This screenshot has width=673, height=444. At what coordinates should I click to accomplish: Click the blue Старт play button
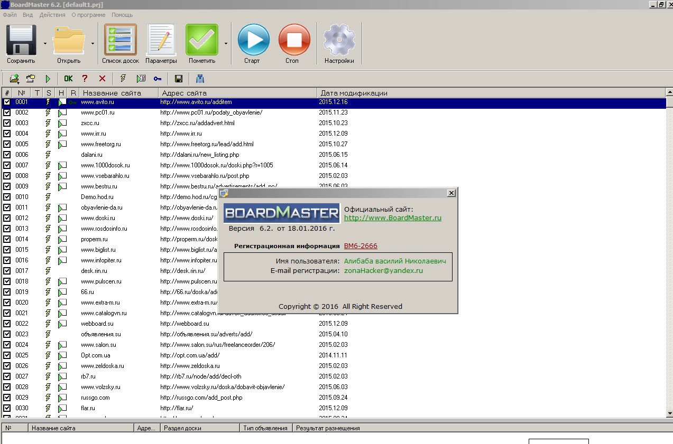click(252, 44)
